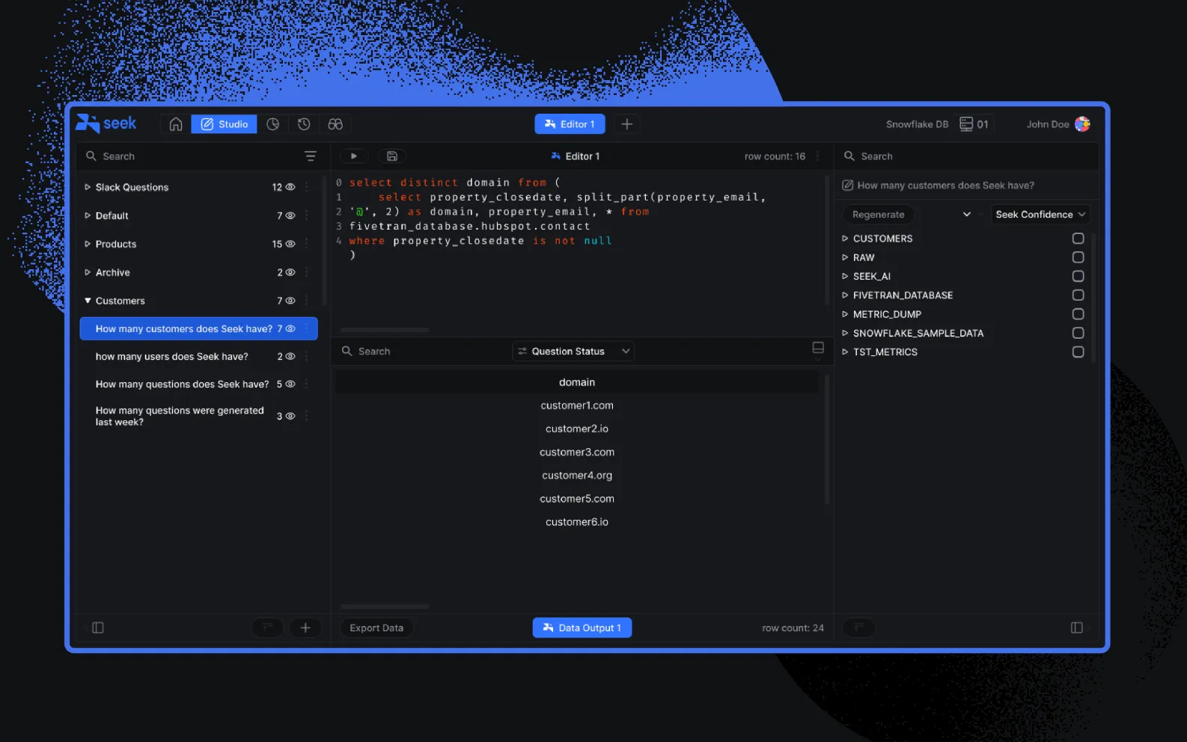Add a new editor tab
The height and width of the screenshot is (742, 1187).
[627, 124]
